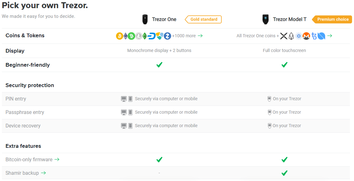
Task: Open arrow after Trezor Model T coins
Action: coord(330,36)
